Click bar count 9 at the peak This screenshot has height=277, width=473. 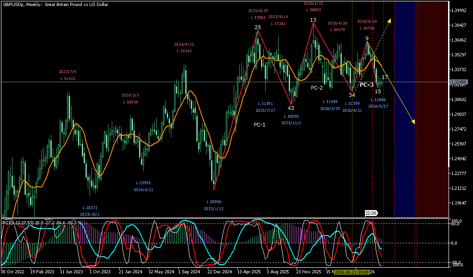(367, 38)
